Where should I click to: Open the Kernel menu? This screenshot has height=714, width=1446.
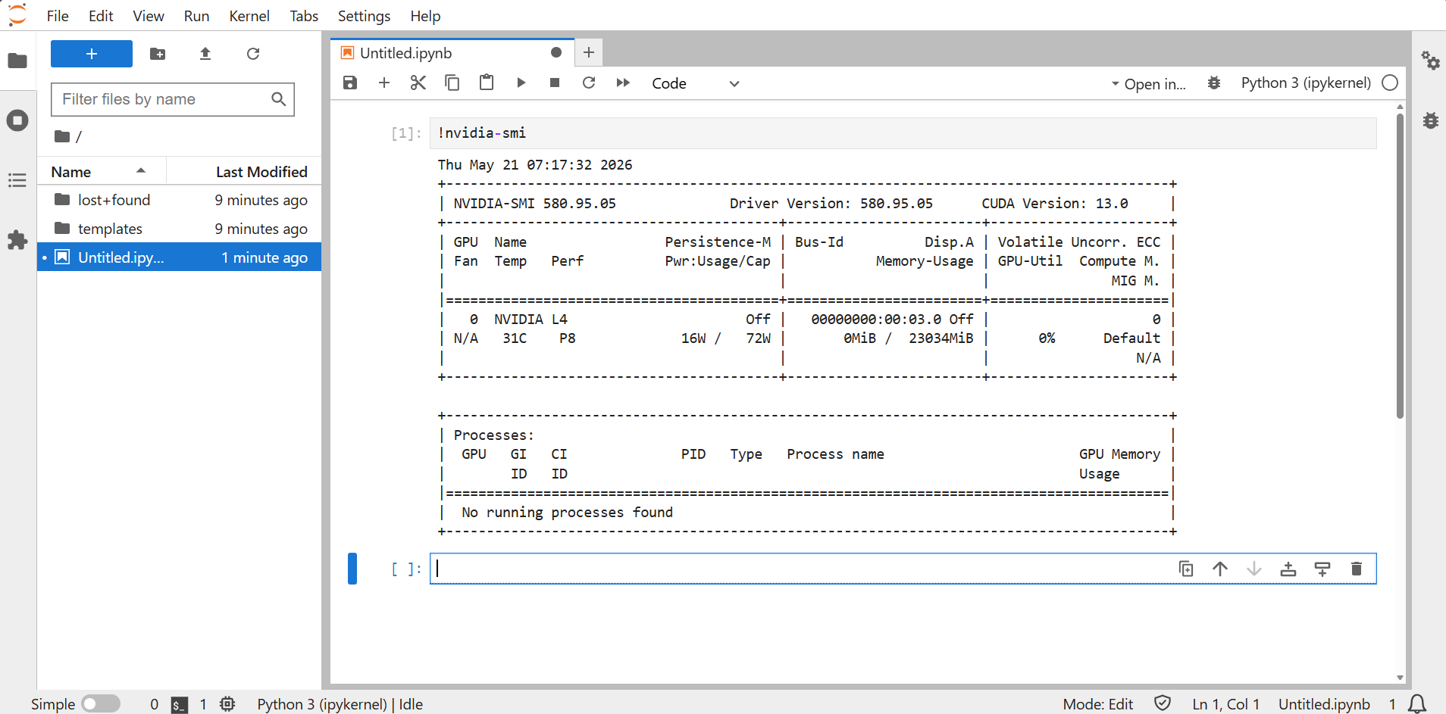[x=249, y=16]
